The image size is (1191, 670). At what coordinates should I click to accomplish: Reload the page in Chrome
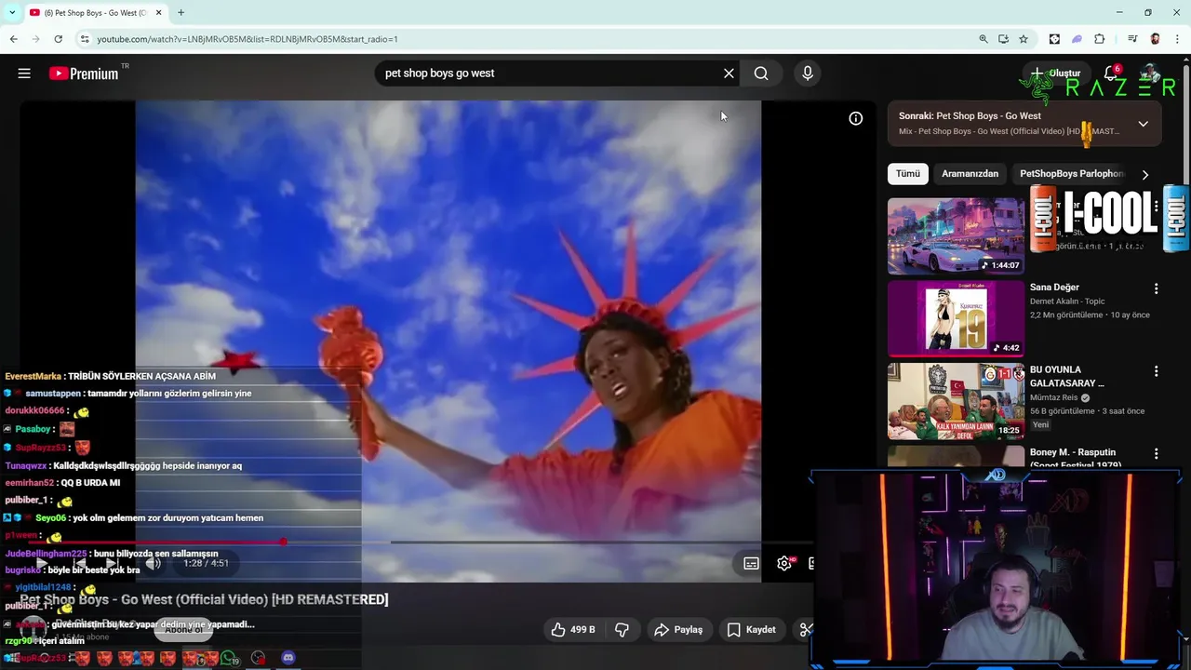tap(58, 39)
